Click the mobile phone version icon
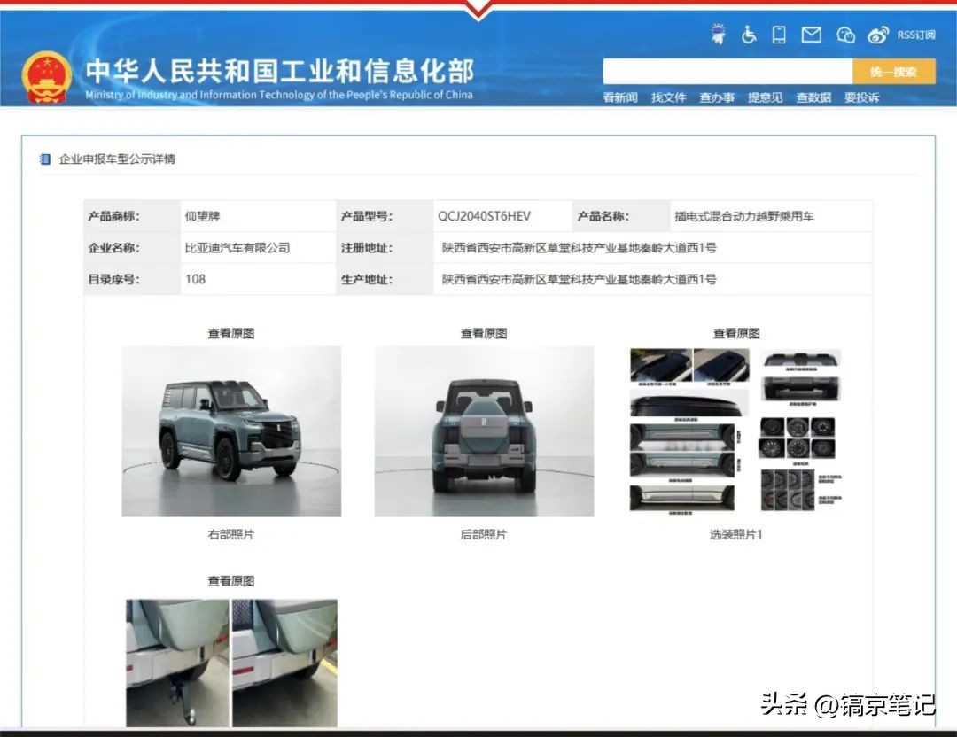Image resolution: width=957 pixels, height=737 pixels. [779, 35]
